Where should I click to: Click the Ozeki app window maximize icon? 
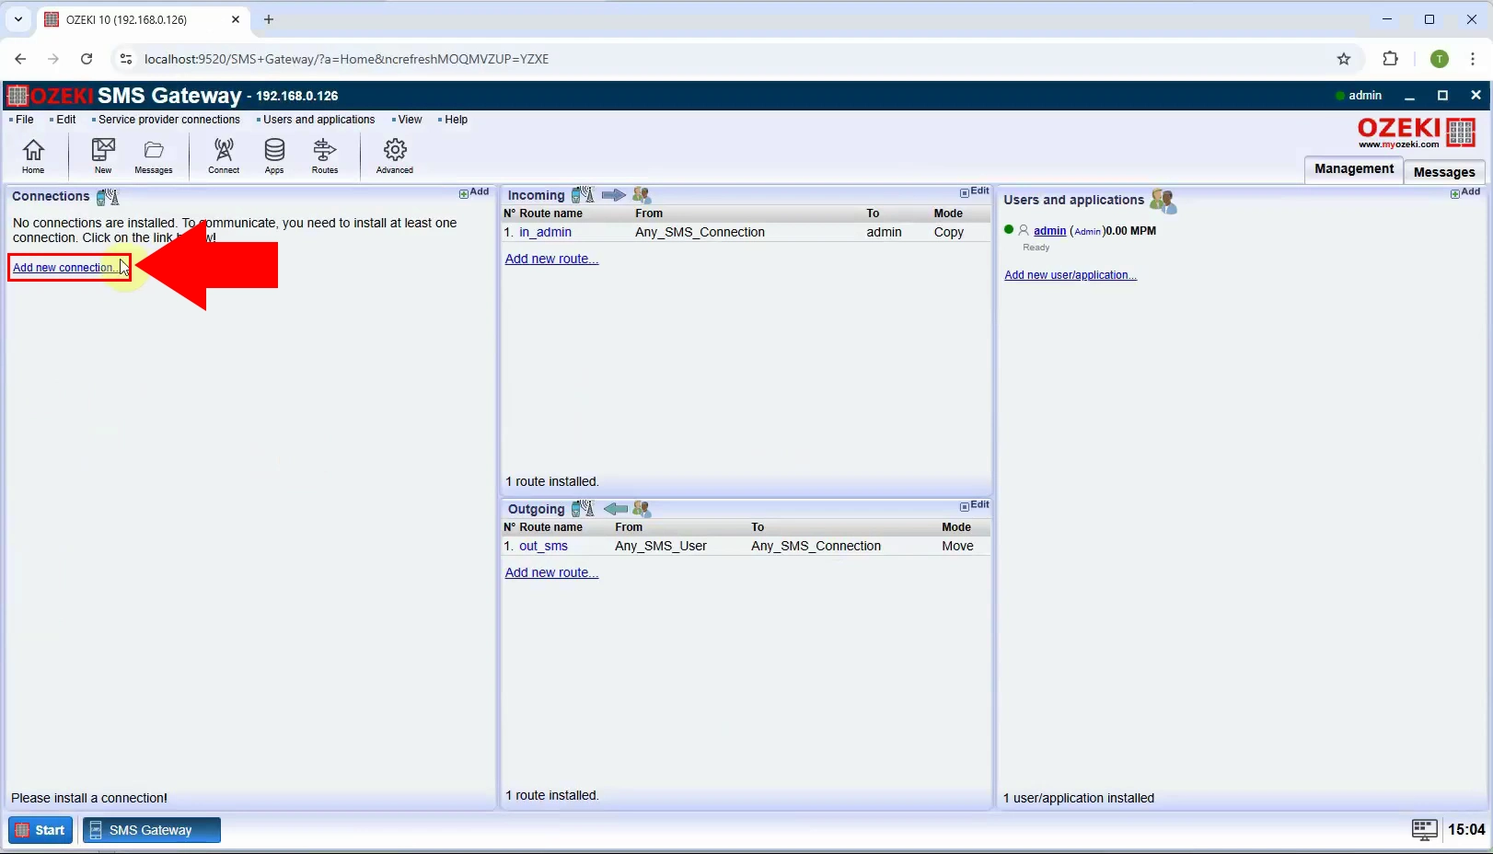(1442, 96)
